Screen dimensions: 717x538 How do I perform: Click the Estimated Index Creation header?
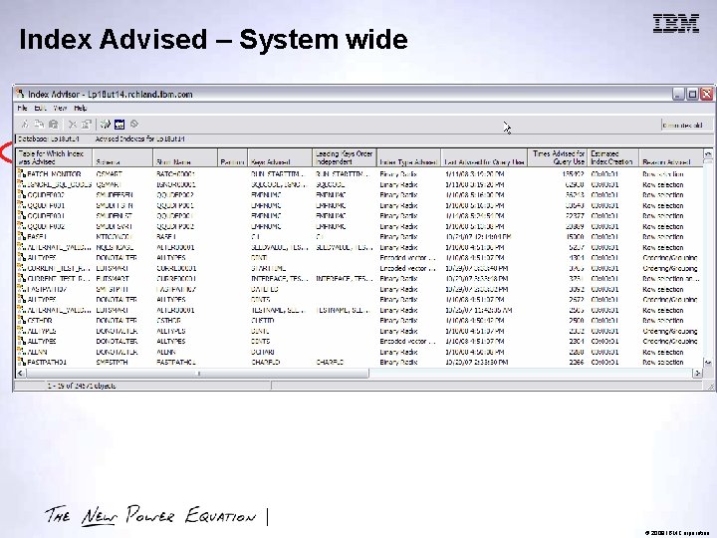pyautogui.click(x=612, y=157)
